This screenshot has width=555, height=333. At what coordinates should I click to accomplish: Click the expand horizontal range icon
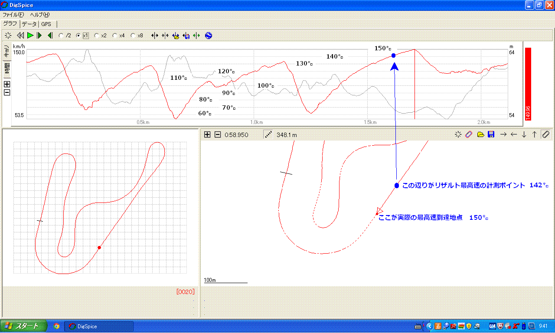(x=154, y=36)
